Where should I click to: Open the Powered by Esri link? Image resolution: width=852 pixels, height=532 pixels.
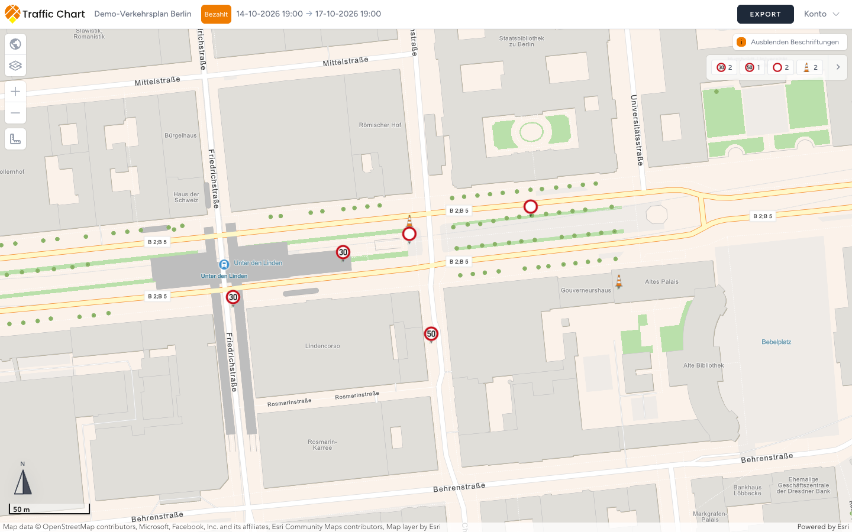pos(823,527)
